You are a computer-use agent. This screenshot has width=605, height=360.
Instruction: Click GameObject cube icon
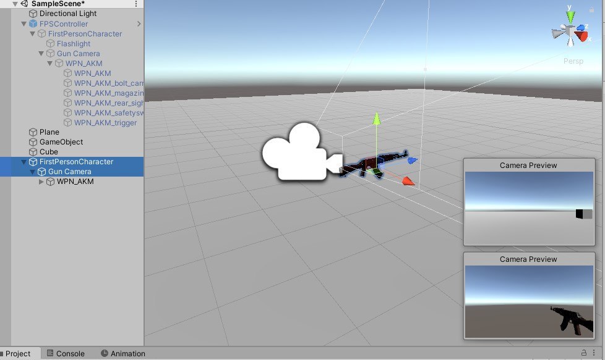33,142
